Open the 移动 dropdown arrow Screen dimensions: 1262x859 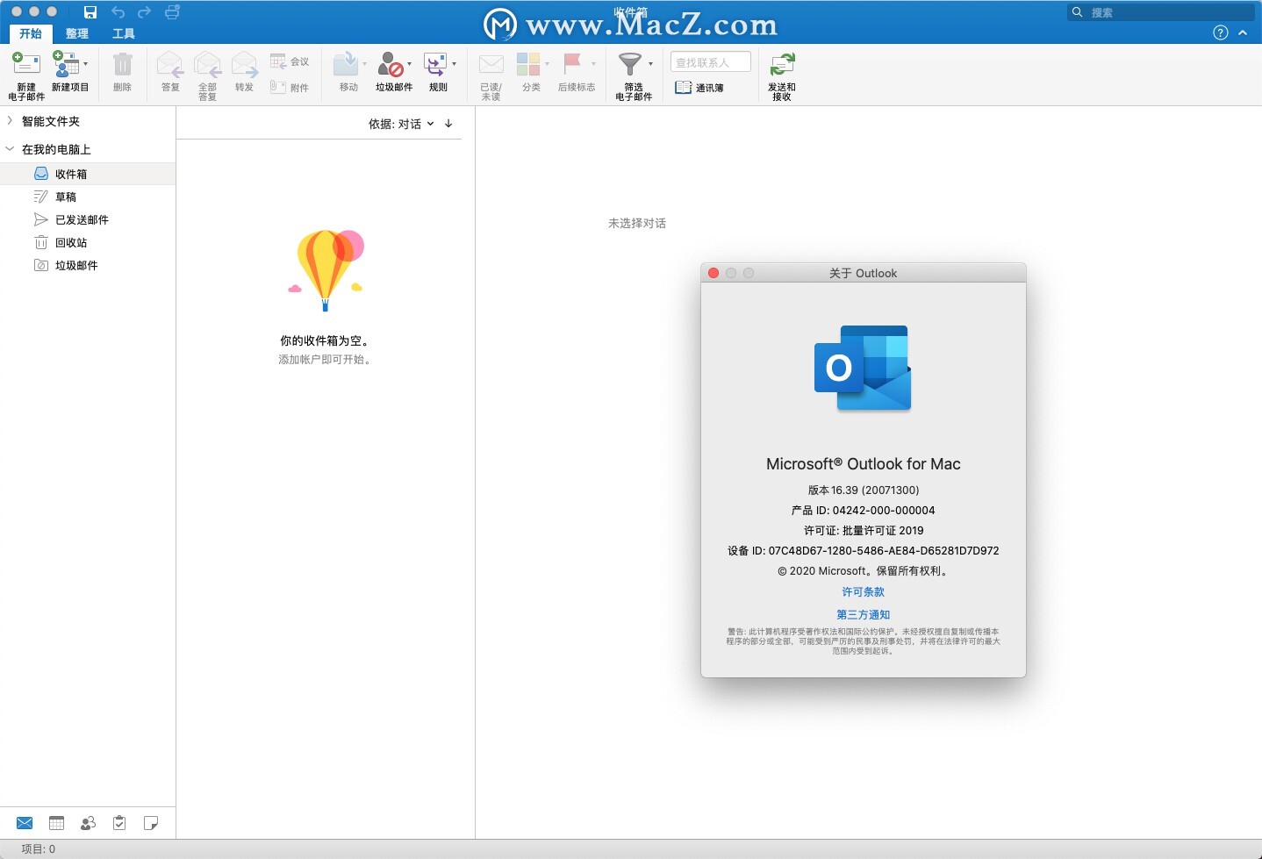364,64
